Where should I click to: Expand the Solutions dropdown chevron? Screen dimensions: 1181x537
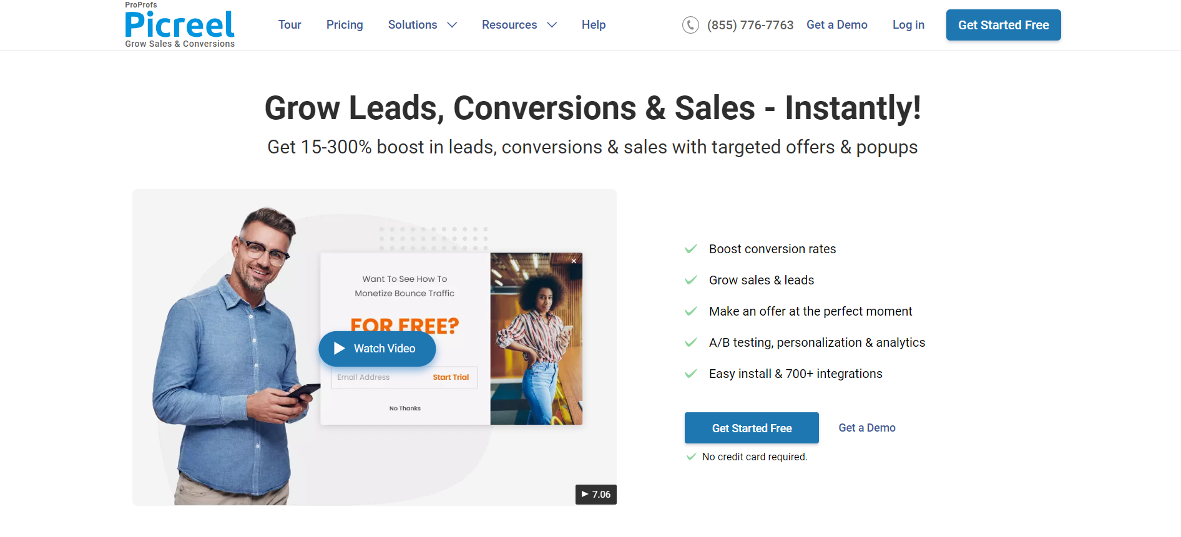453,25
